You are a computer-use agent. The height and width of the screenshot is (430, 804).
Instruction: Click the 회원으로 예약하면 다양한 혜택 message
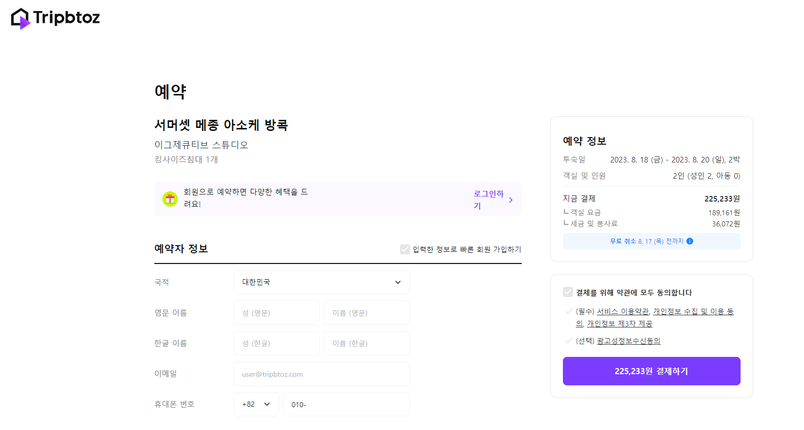point(246,198)
